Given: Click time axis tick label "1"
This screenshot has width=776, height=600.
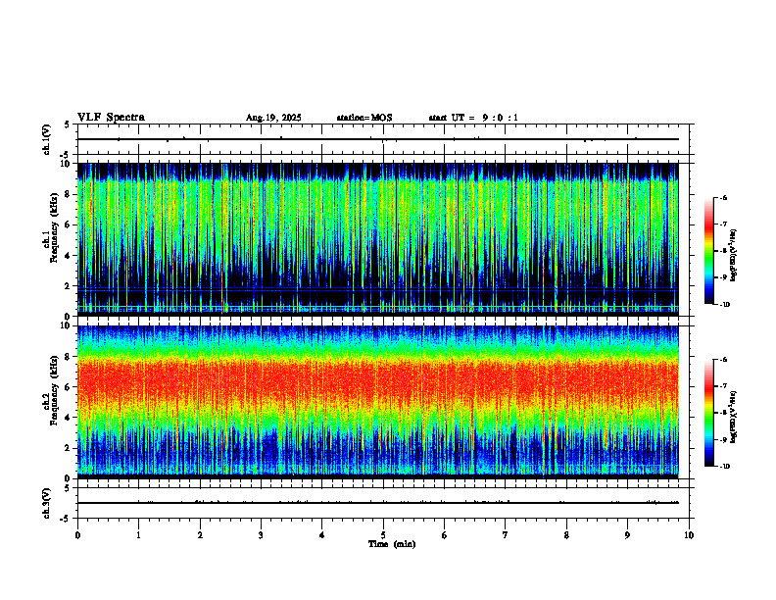Looking at the screenshot, I should click(138, 535).
